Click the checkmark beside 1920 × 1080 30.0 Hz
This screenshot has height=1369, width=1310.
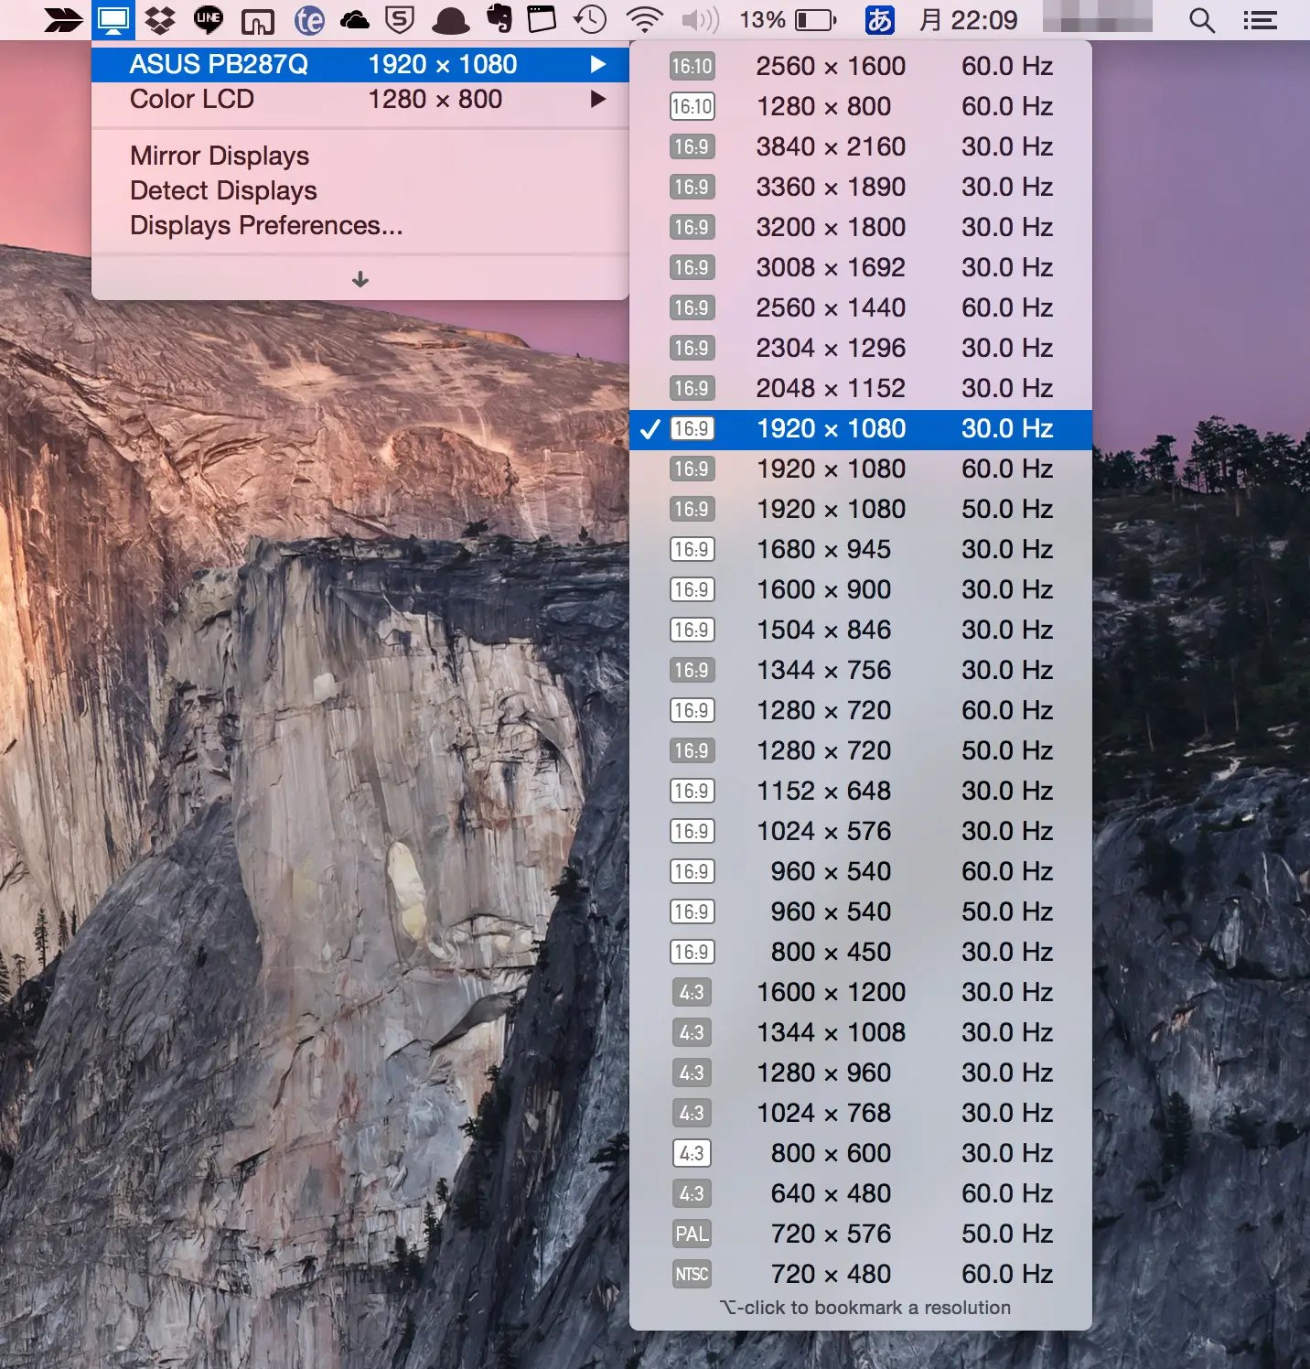pyautogui.click(x=650, y=429)
